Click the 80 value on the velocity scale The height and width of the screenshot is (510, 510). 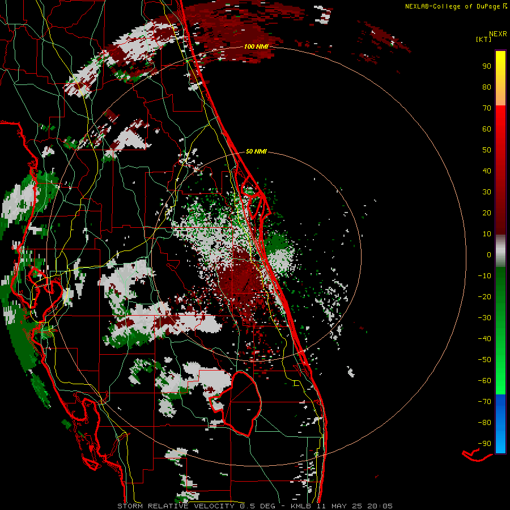(x=487, y=87)
